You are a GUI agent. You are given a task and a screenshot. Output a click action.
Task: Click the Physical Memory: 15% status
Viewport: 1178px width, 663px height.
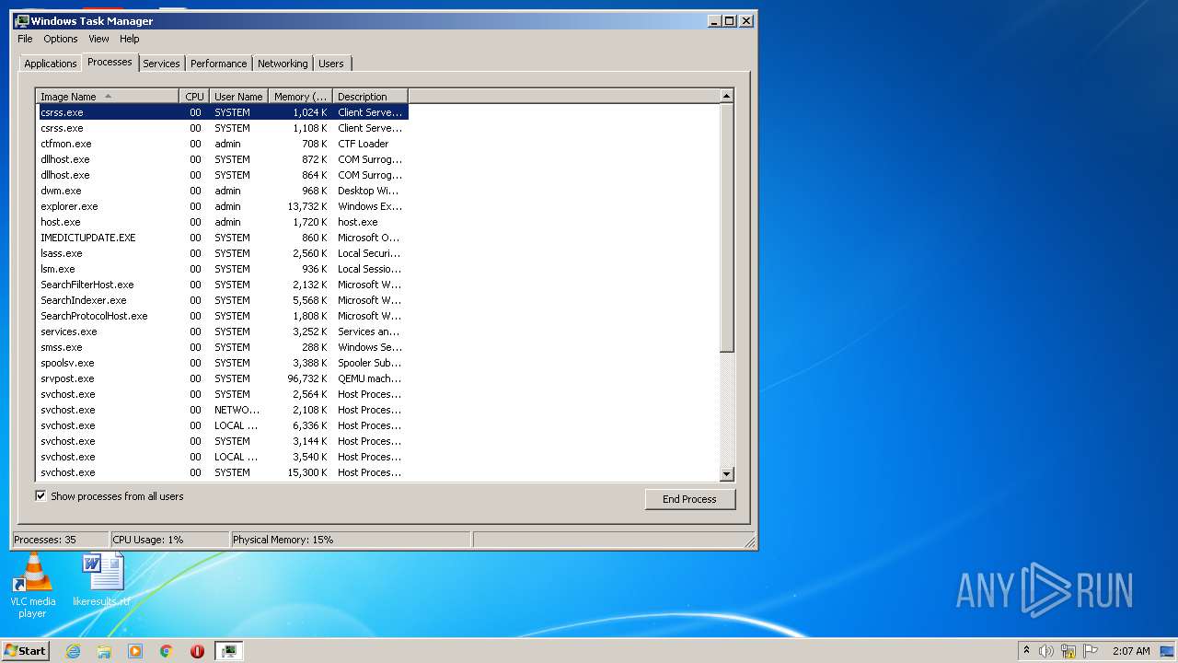click(350, 540)
